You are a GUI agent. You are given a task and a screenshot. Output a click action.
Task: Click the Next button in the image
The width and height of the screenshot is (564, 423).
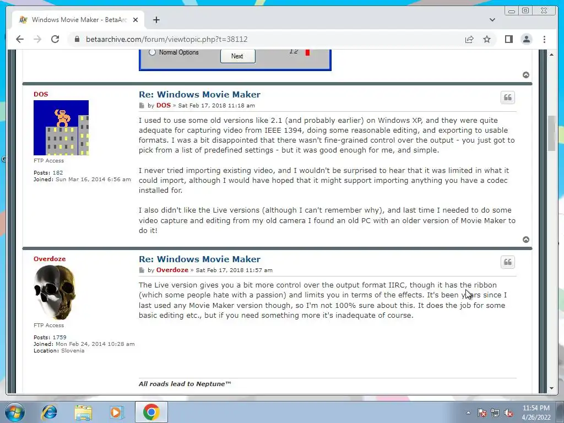pos(238,56)
